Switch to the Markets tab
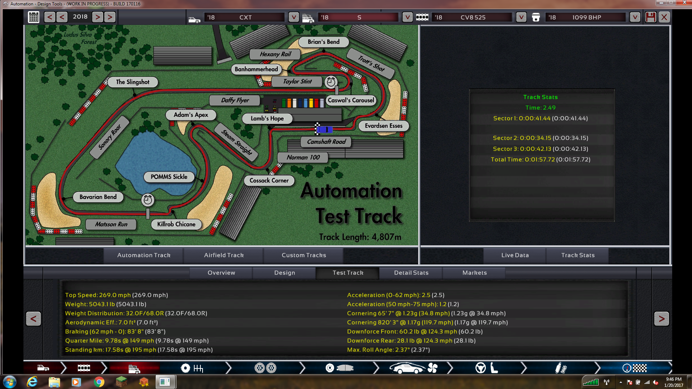692x389 pixels. 474,273
